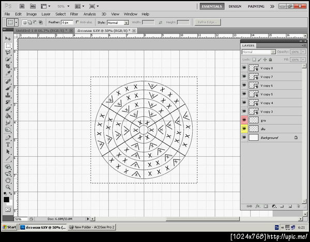Select the Eraser tool

pos(8,109)
